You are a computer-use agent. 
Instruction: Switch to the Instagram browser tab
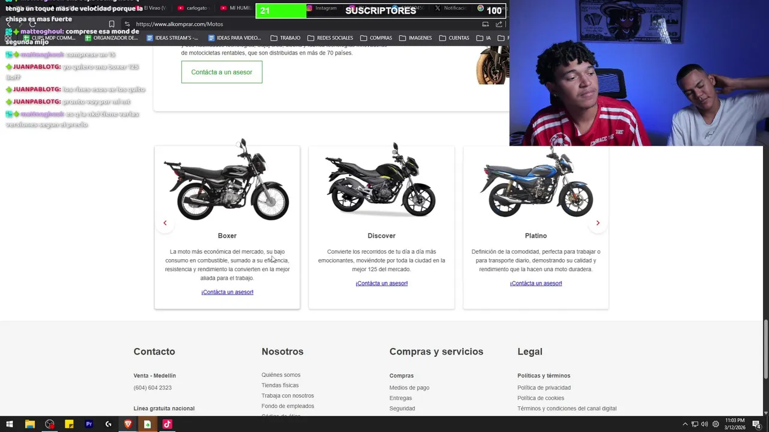point(322,8)
